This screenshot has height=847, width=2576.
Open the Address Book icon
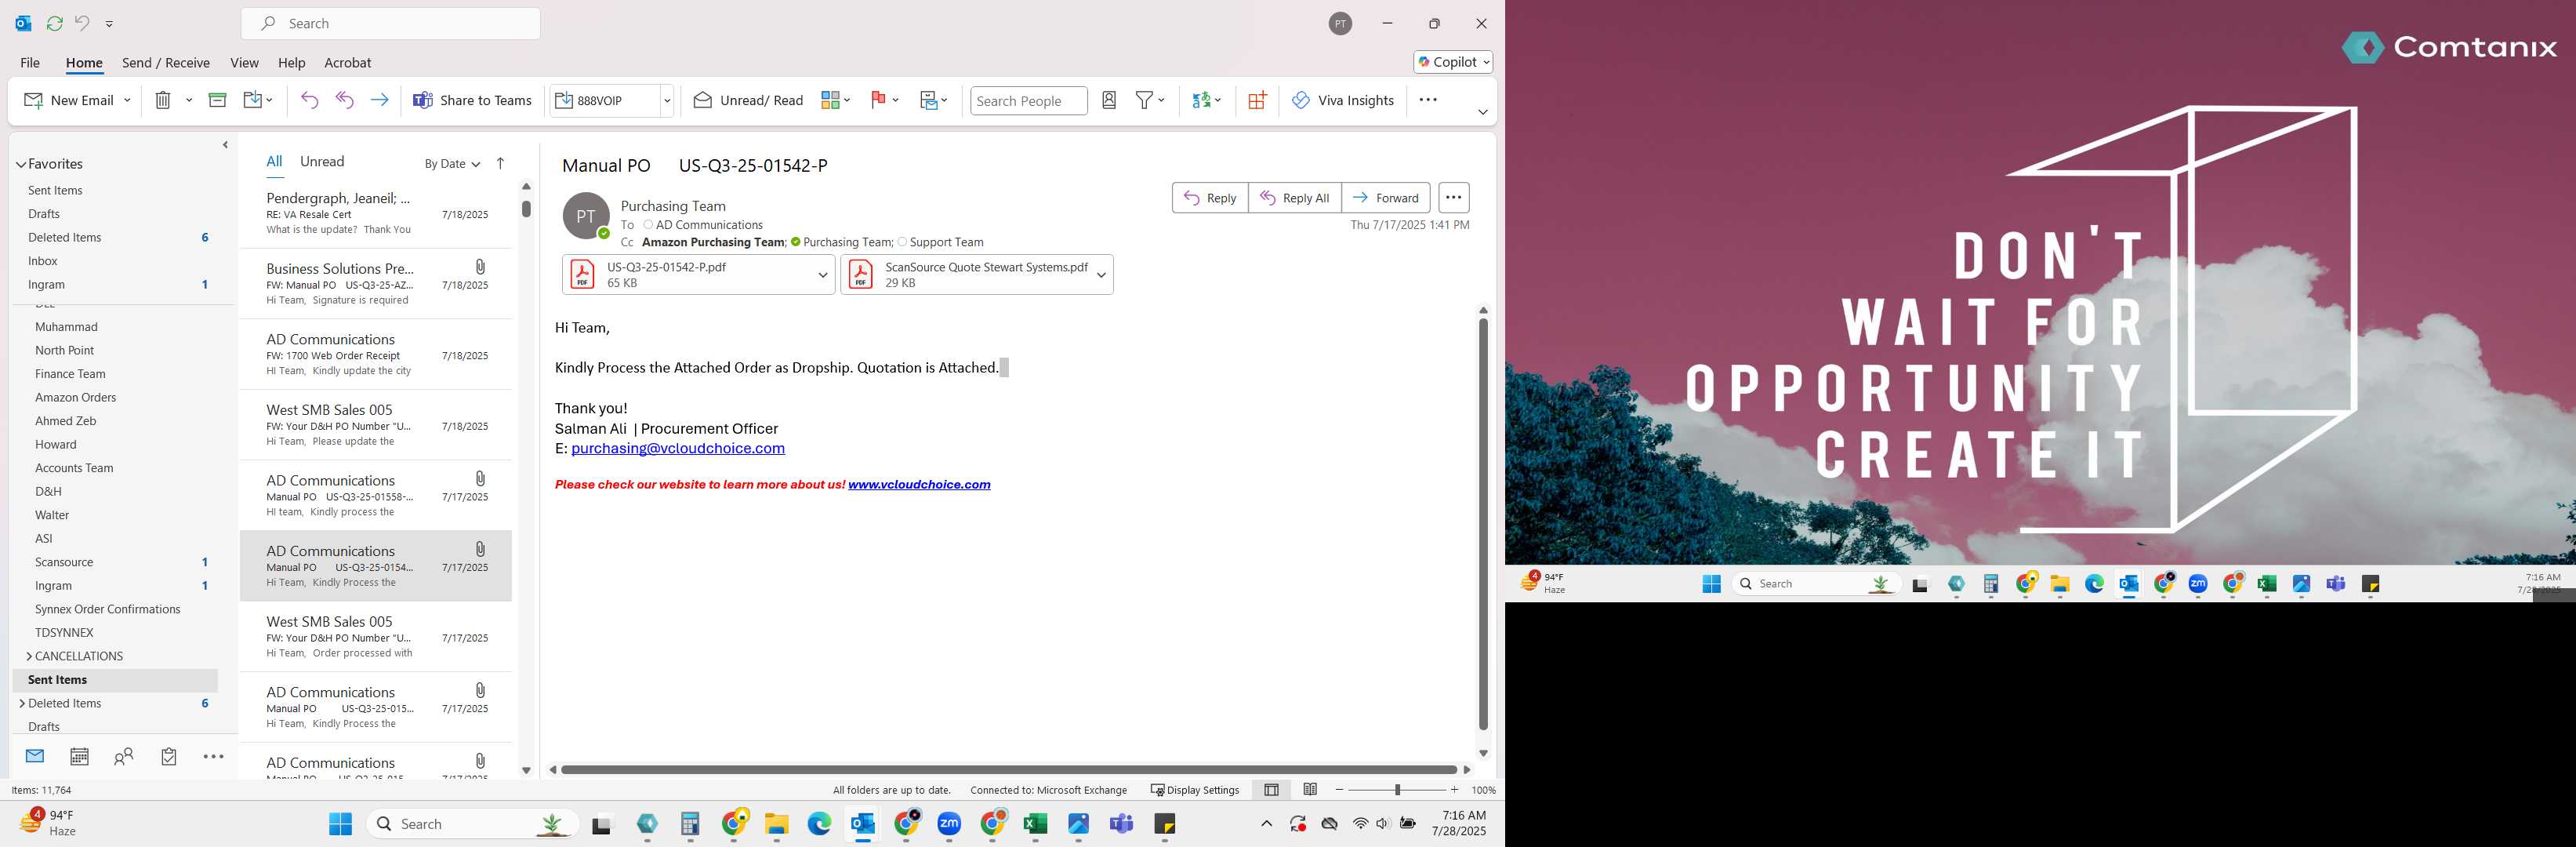pyautogui.click(x=1109, y=100)
